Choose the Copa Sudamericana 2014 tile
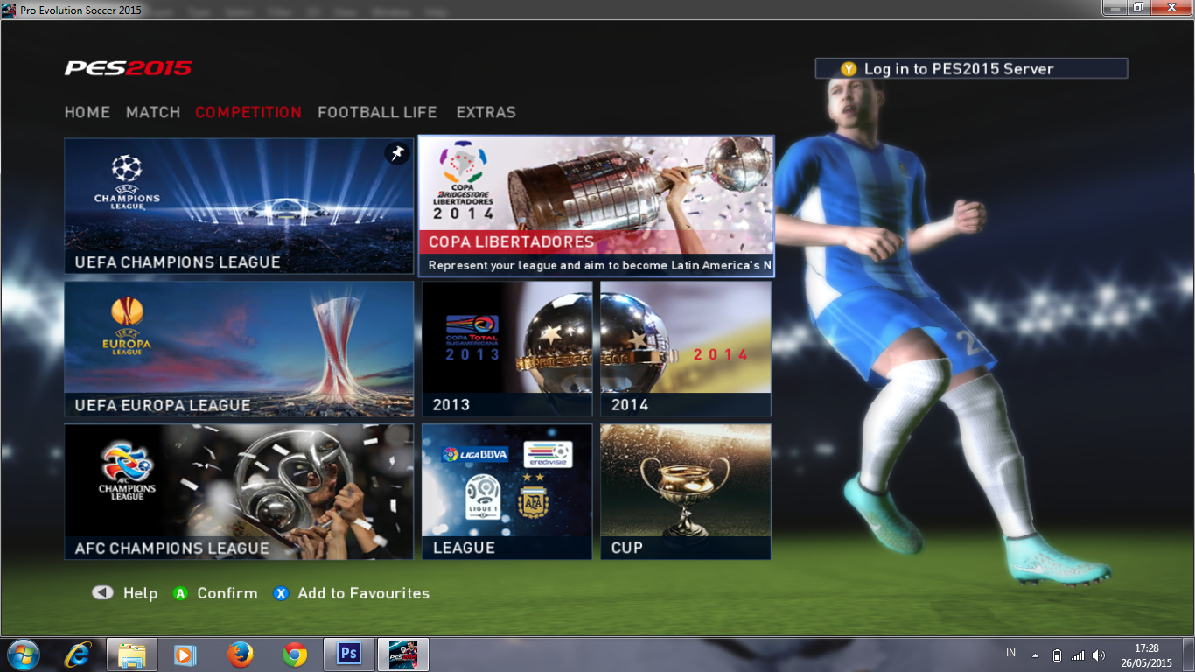The height and width of the screenshot is (672, 1195). coord(686,348)
